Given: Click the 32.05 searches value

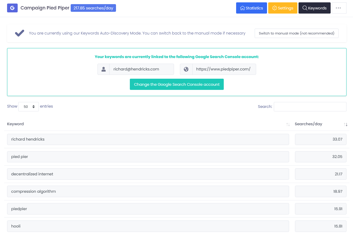Looking at the screenshot, I should pyautogui.click(x=321, y=157).
